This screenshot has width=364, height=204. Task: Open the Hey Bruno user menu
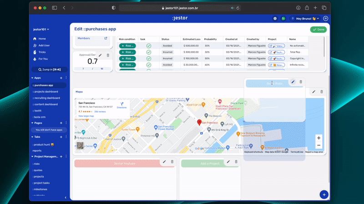(x=305, y=19)
